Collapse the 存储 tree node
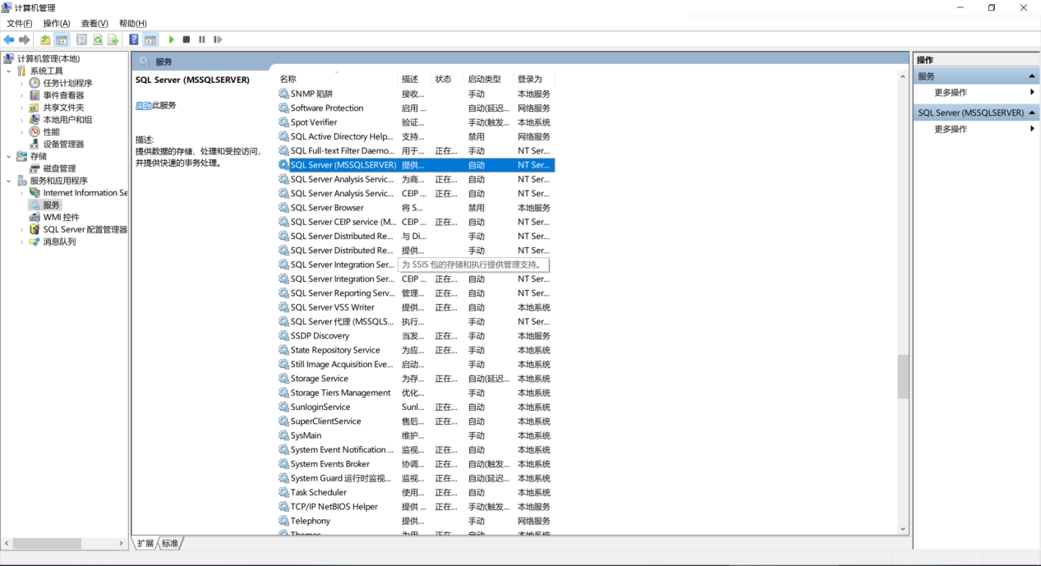Viewport: 1041px width, 566px height. pyautogui.click(x=9, y=156)
